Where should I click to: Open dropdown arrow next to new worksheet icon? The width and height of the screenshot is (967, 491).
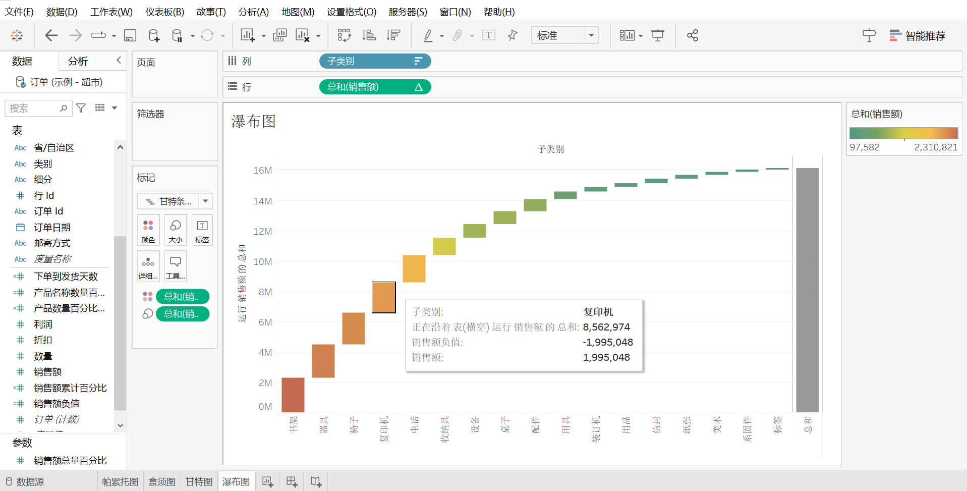264,36
